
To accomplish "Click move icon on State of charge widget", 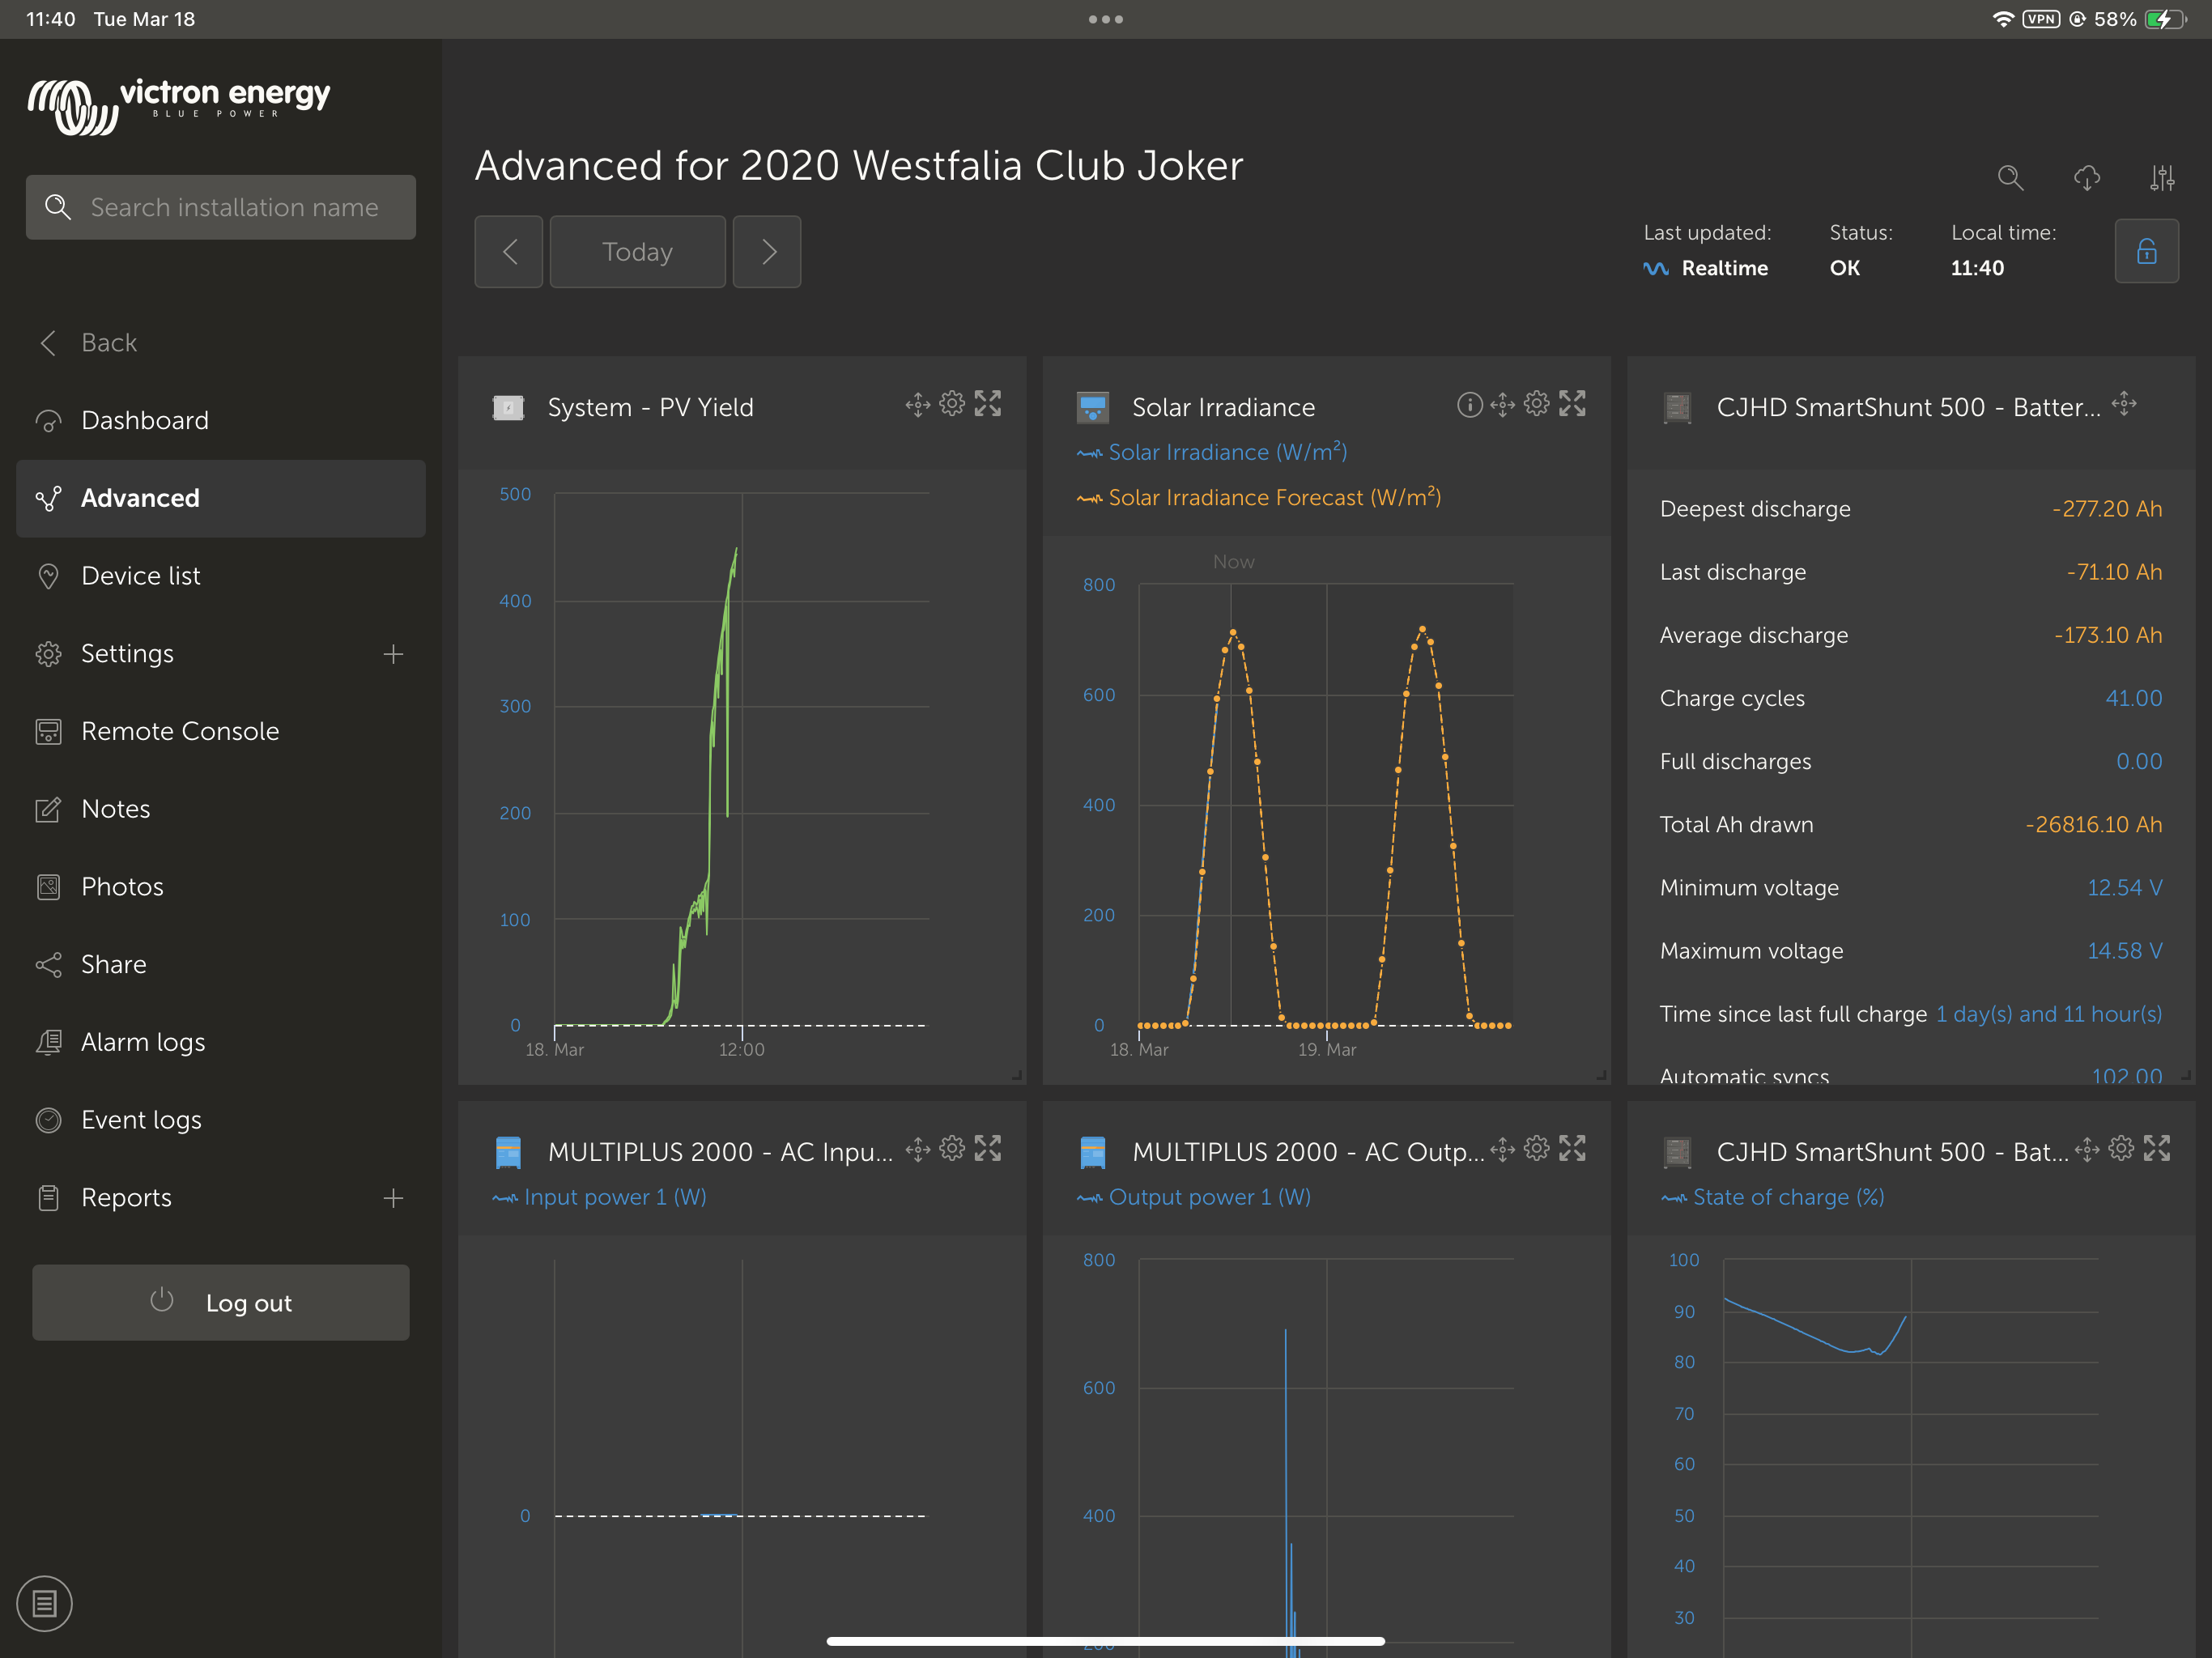I will click(2087, 1150).
